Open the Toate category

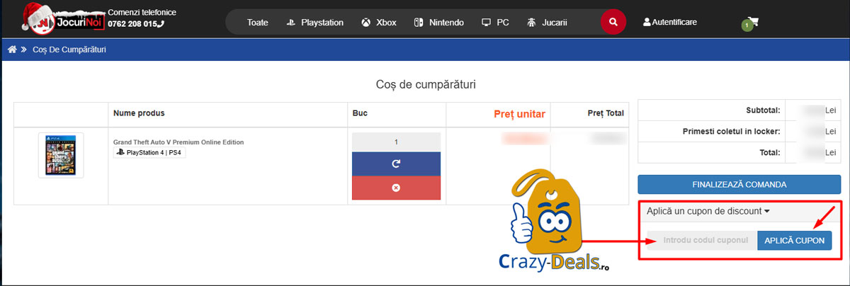[258, 22]
